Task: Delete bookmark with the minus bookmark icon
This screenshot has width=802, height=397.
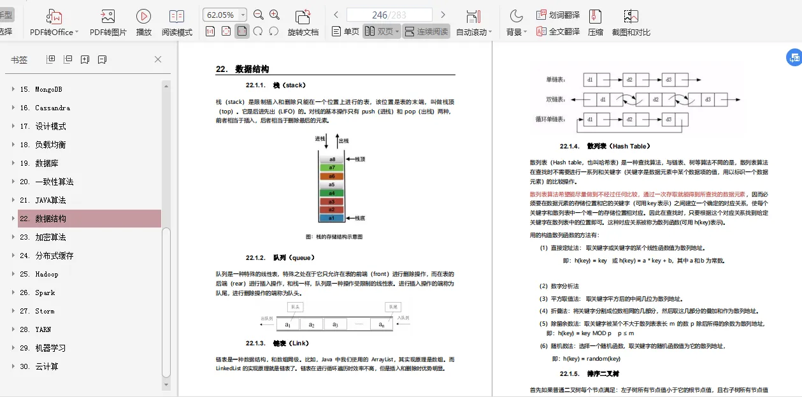Action: click(102, 59)
